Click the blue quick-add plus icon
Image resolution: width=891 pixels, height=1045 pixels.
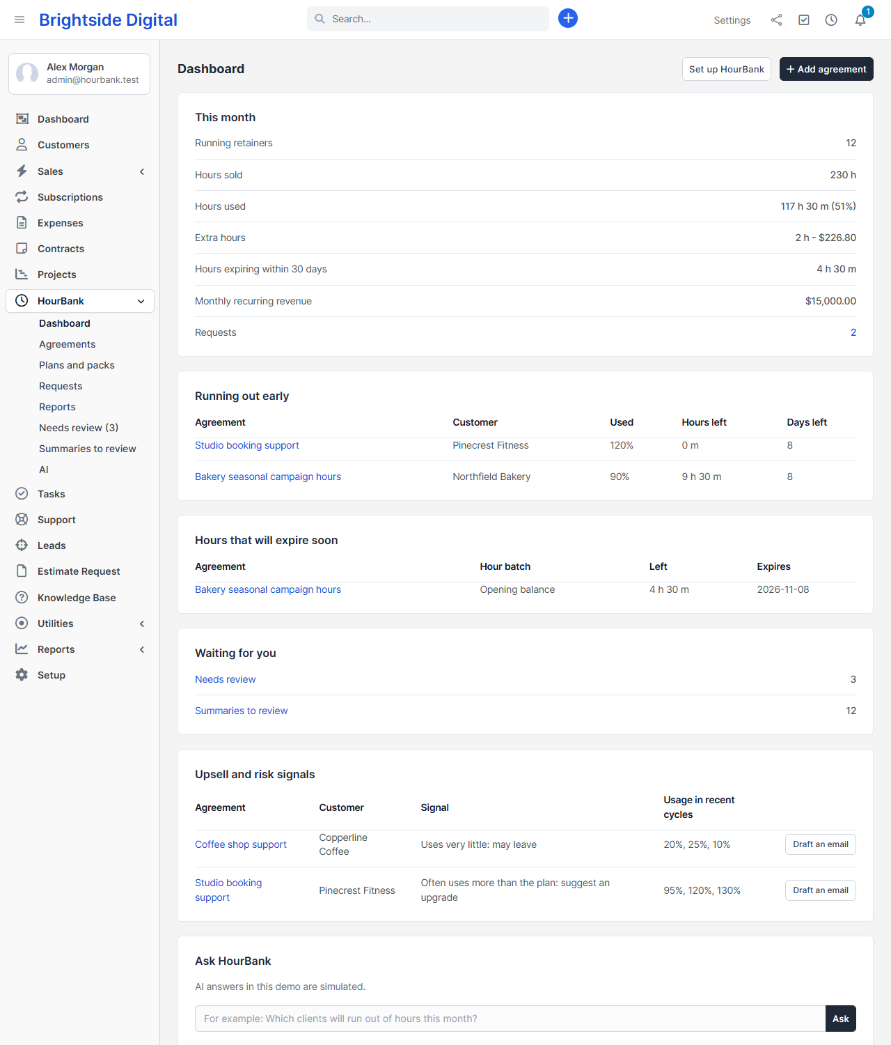pyautogui.click(x=568, y=18)
